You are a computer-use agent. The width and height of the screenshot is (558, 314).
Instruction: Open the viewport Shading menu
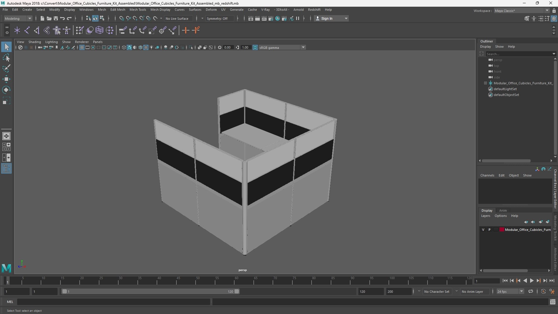click(x=35, y=42)
